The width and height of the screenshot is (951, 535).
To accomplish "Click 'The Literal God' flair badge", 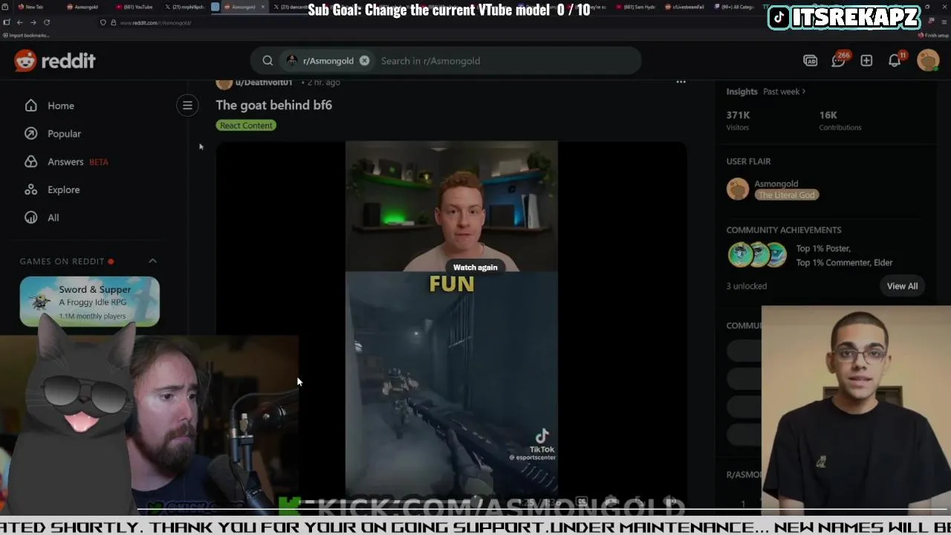I will 786,195.
